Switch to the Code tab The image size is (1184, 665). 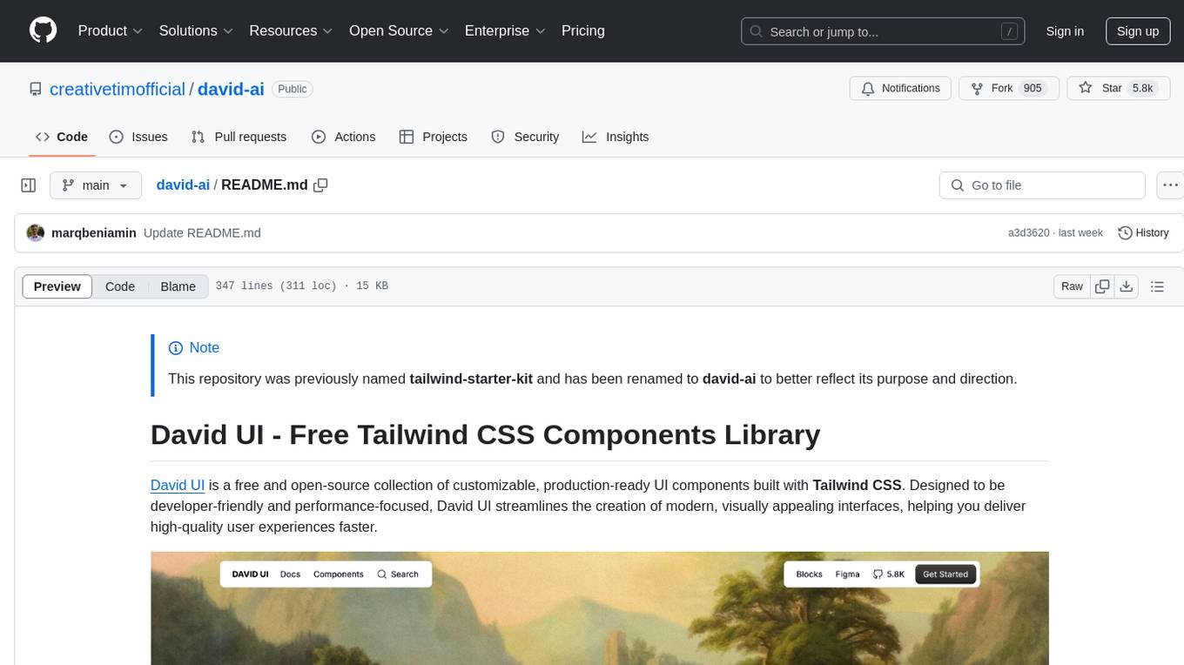tap(61, 137)
